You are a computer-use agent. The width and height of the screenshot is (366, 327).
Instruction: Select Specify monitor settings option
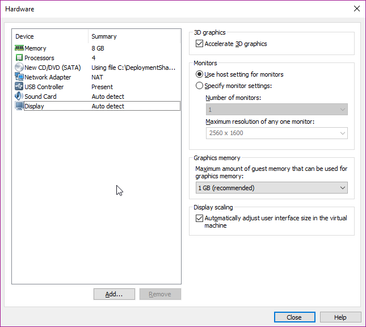coord(199,86)
